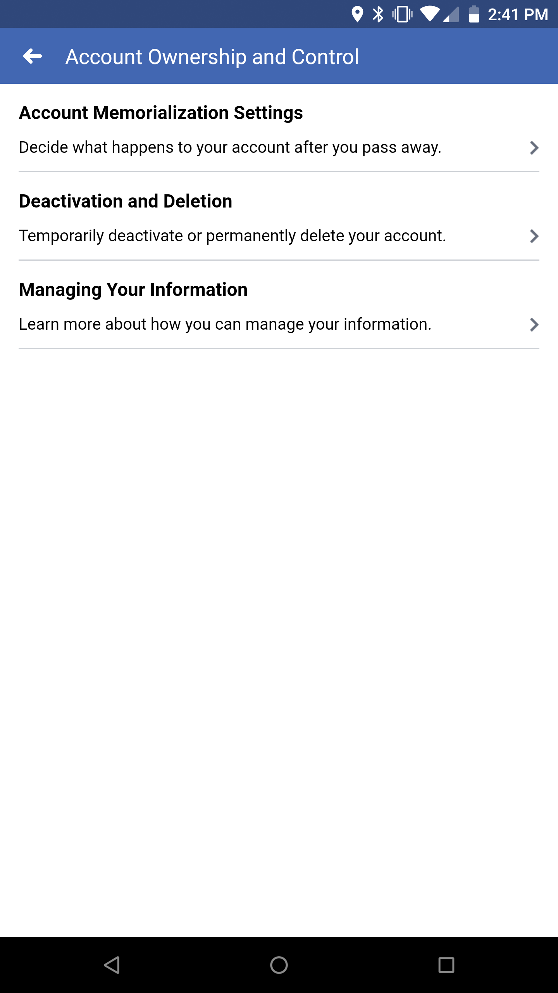Tap the back arrow in header
558x993 pixels.
(x=33, y=57)
